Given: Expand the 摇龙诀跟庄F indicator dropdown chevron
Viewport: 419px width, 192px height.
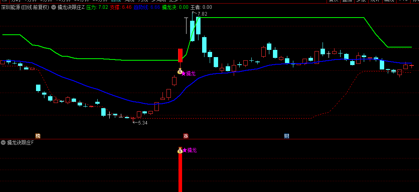Looking at the screenshot, I should (x=3, y=143).
